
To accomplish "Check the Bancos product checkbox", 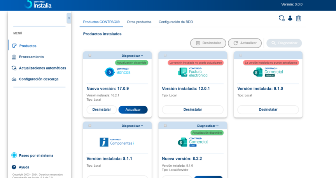I will point(90,56).
